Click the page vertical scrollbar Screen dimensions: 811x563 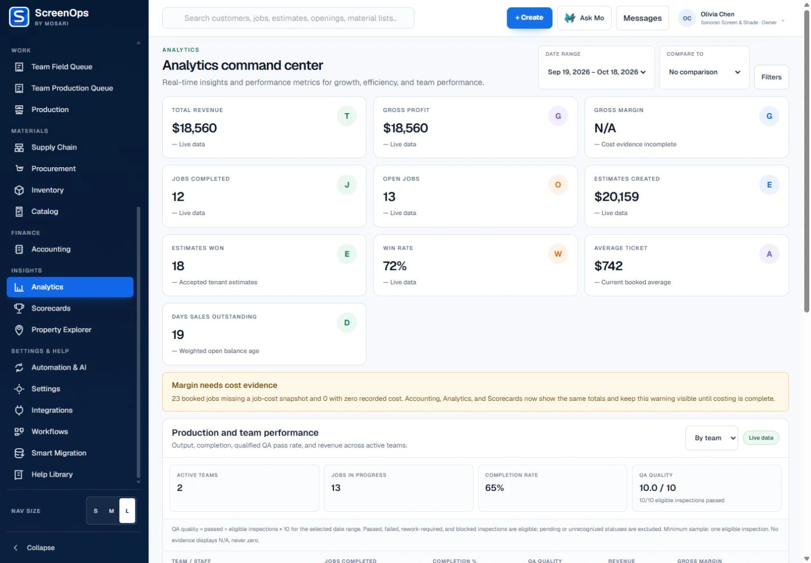point(806,161)
